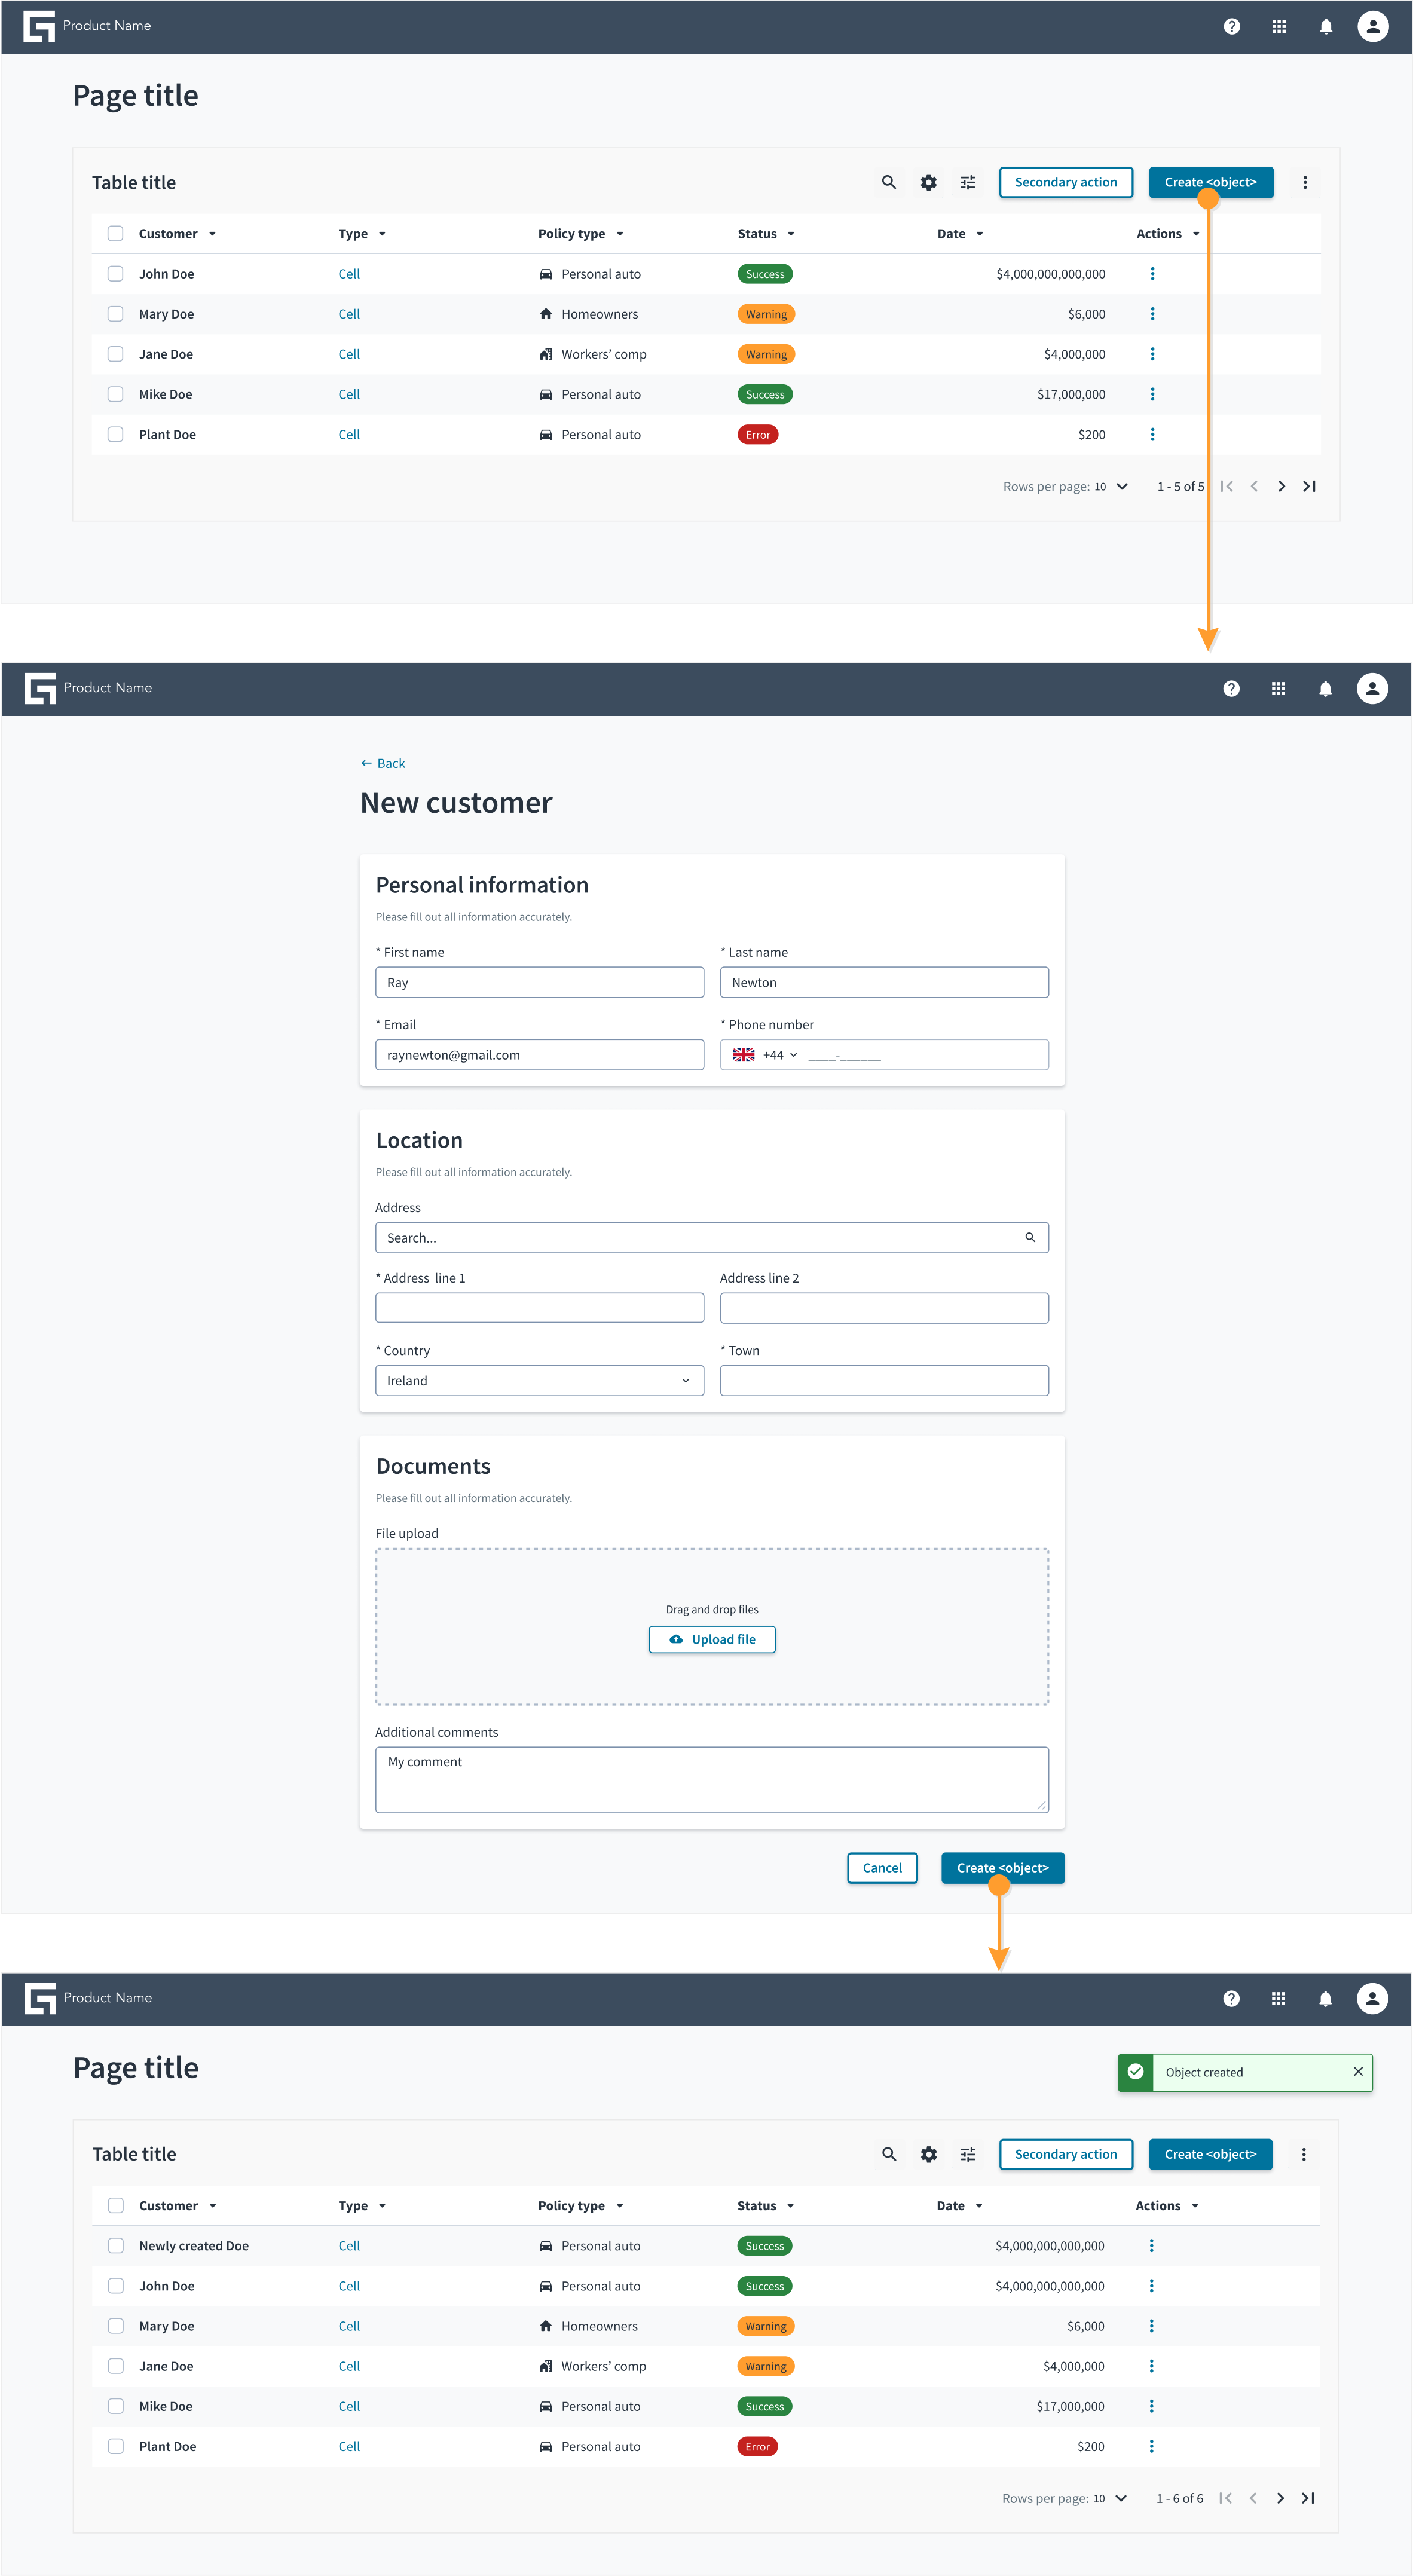Go to the next page in the first table pagination
The image size is (1413, 2576).
tap(1281, 486)
